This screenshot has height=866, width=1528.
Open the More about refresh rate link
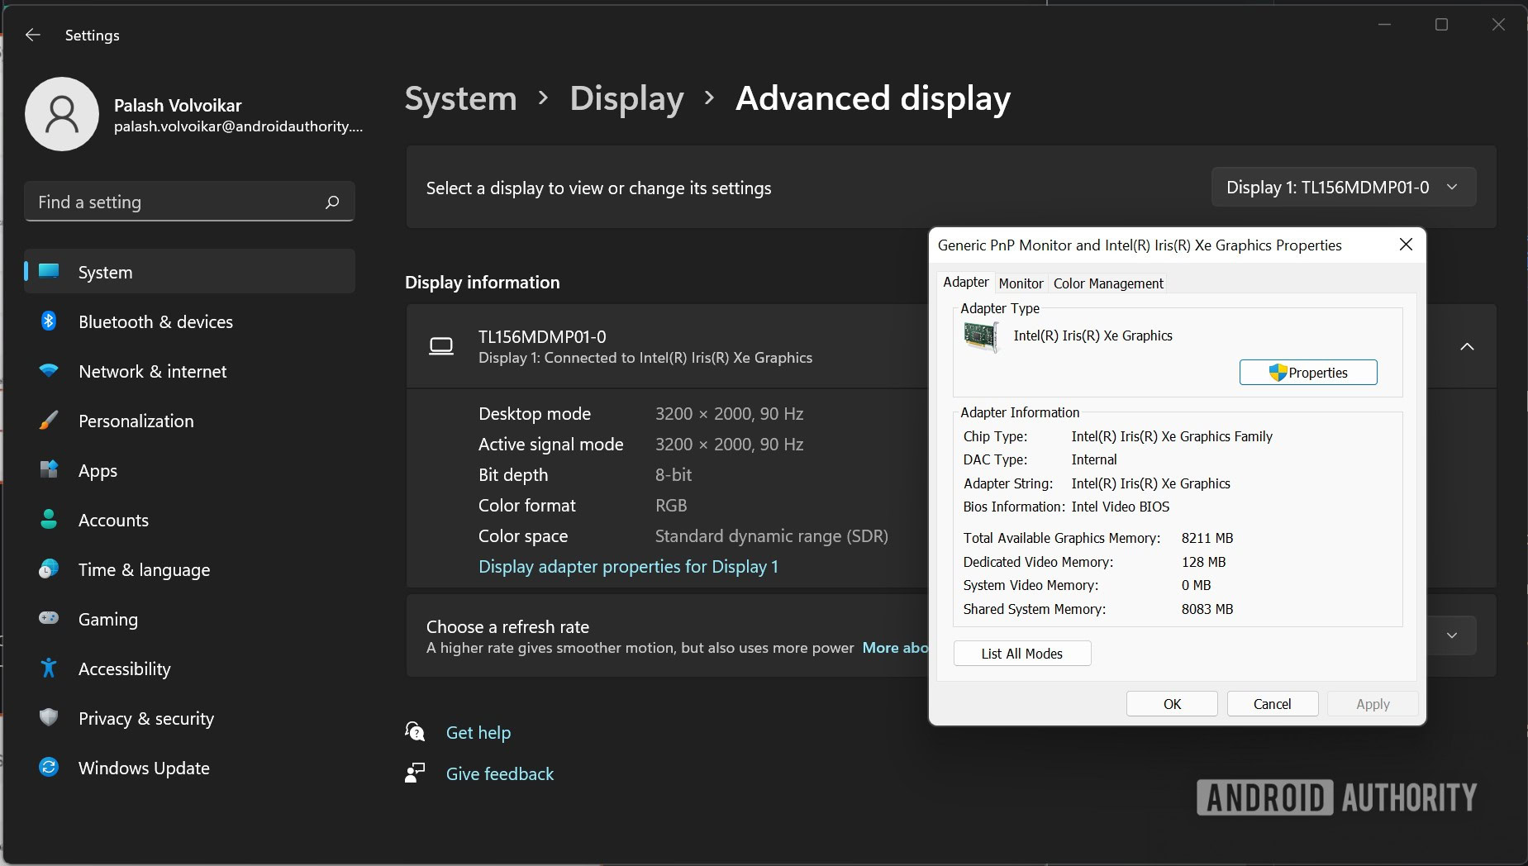(x=895, y=648)
